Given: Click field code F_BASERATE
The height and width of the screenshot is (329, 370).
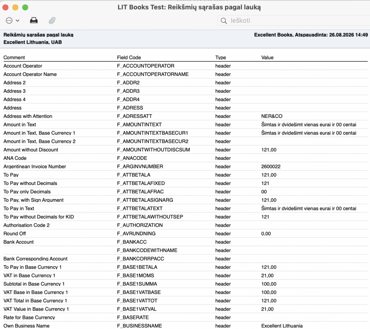Looking at the screenshot, I should pos(133,318).
